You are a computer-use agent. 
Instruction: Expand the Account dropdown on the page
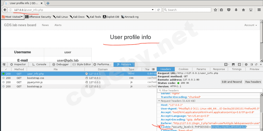[x=251, y=25]
